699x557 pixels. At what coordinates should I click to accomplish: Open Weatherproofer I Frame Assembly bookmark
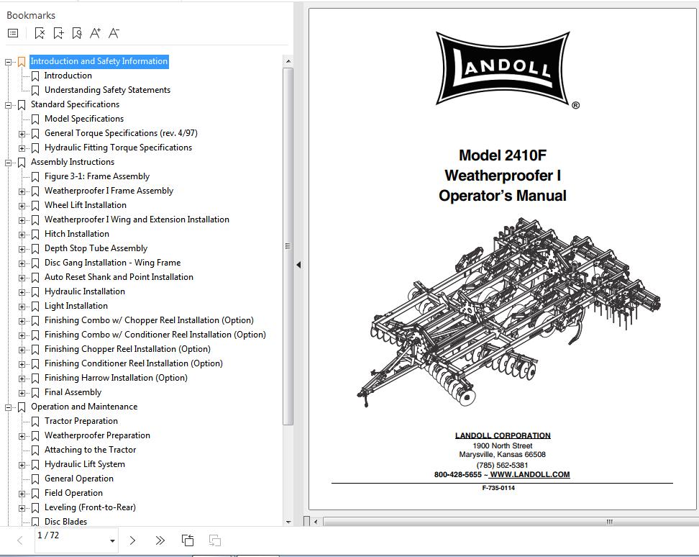point(109,191)
